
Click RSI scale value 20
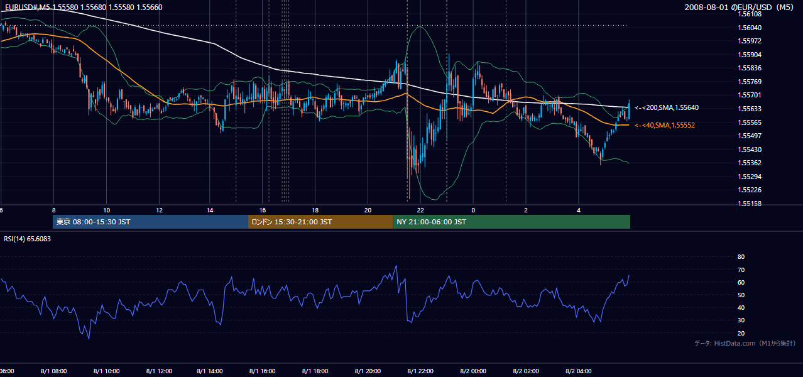[741, 333]
